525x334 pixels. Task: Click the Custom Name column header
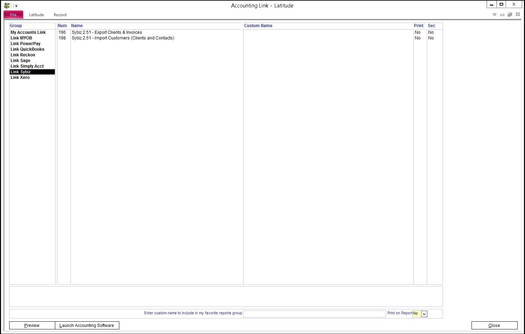click(x=258, y=26)
